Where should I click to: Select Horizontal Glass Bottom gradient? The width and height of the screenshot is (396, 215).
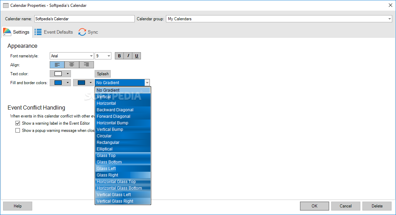click(123, 188)
